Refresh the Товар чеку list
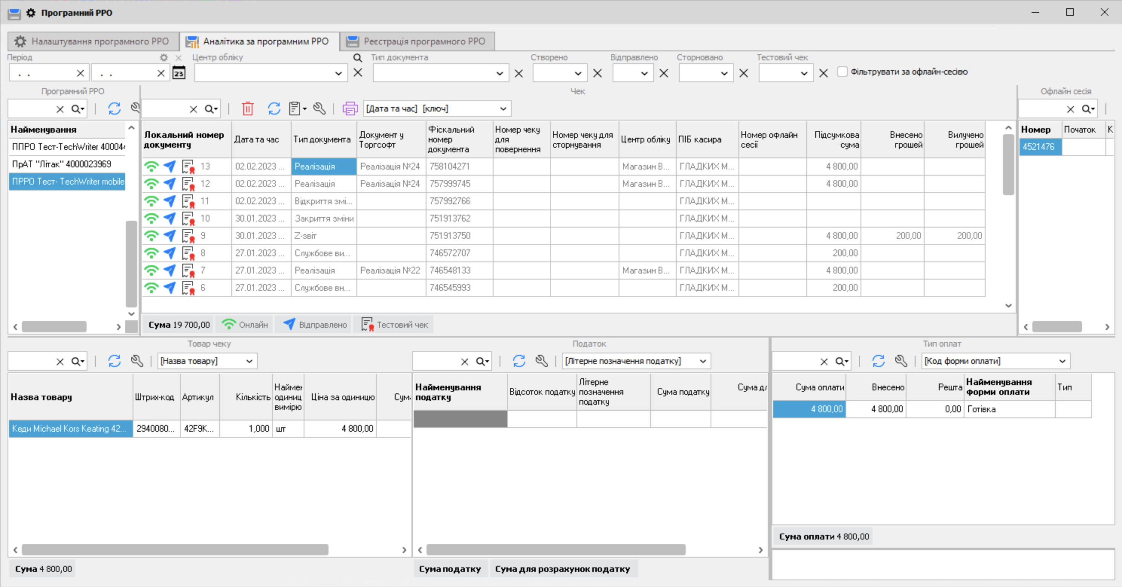This screenshot has height=587, width=1122. click(x=114, y=361)
